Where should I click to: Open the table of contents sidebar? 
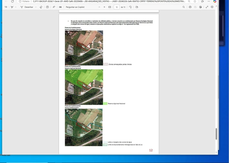[x=6, y=7]
